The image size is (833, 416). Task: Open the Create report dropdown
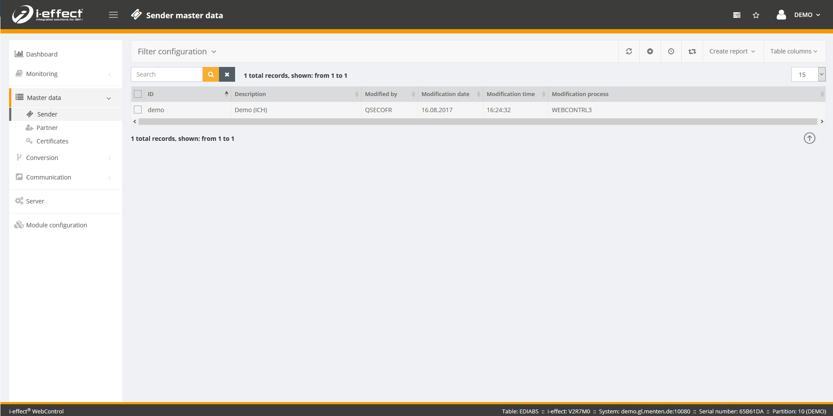[x=732, y=51]
